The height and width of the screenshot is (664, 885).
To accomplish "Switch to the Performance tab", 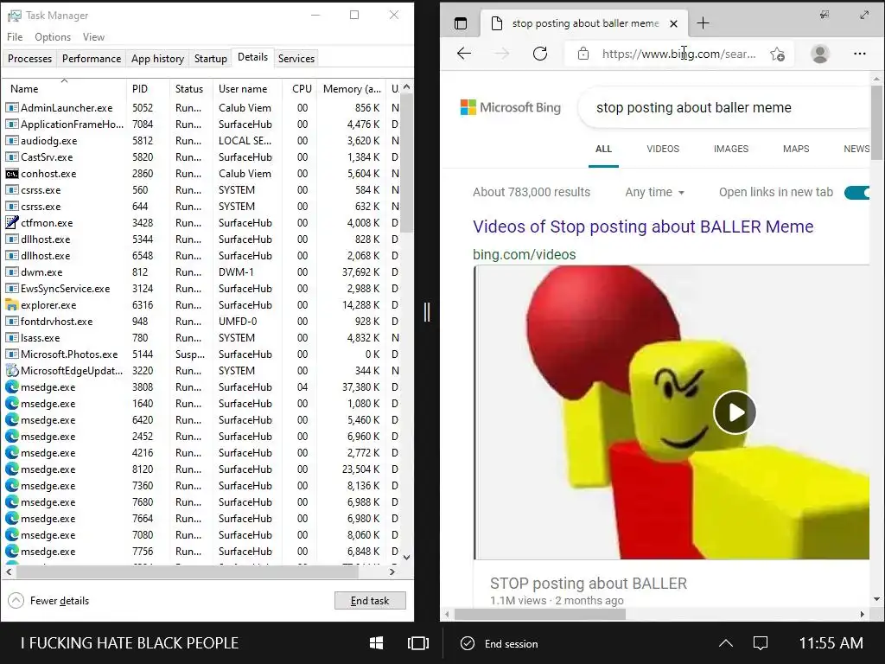I will [92, 59].
